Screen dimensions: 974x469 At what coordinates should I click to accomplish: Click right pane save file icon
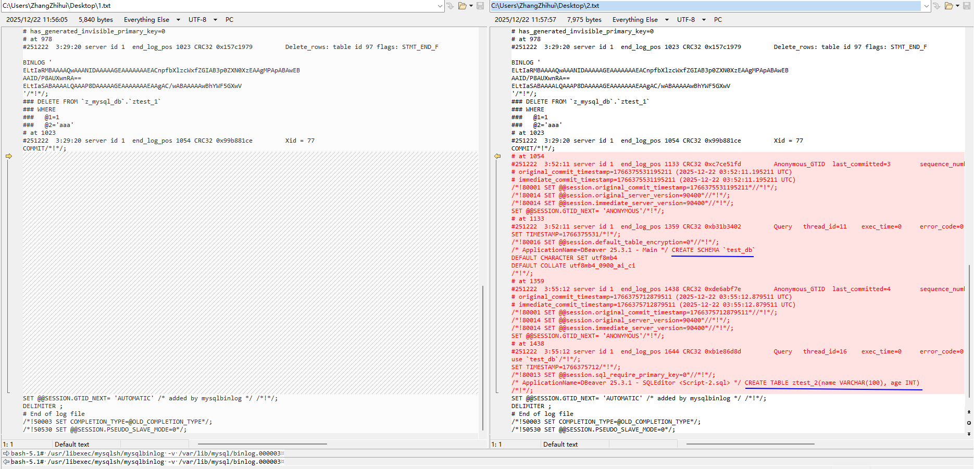(967, 6)
